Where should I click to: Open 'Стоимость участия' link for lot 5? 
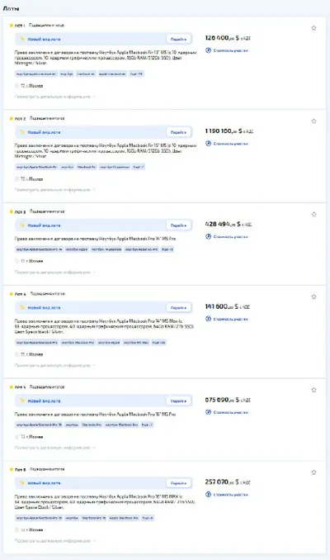[230, 412]
